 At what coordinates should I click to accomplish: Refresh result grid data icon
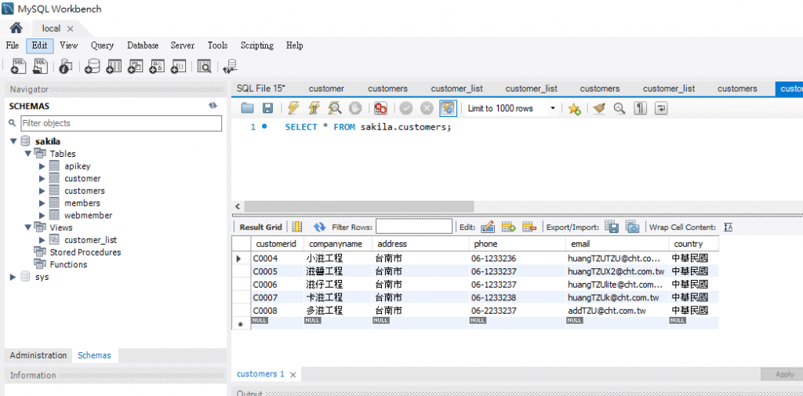pyautogui.click(x=320, y=227)
